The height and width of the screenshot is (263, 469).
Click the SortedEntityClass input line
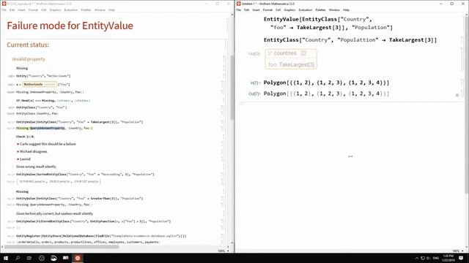pyautogui.click(x=85, y=174)
